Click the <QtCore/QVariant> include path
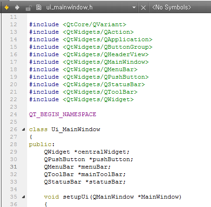 pos(95,24)
